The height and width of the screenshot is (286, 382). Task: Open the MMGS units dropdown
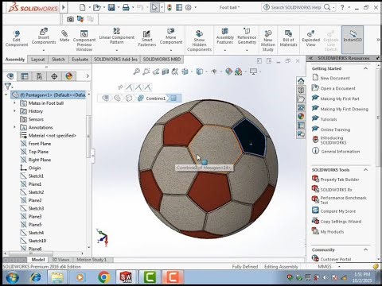340,267
